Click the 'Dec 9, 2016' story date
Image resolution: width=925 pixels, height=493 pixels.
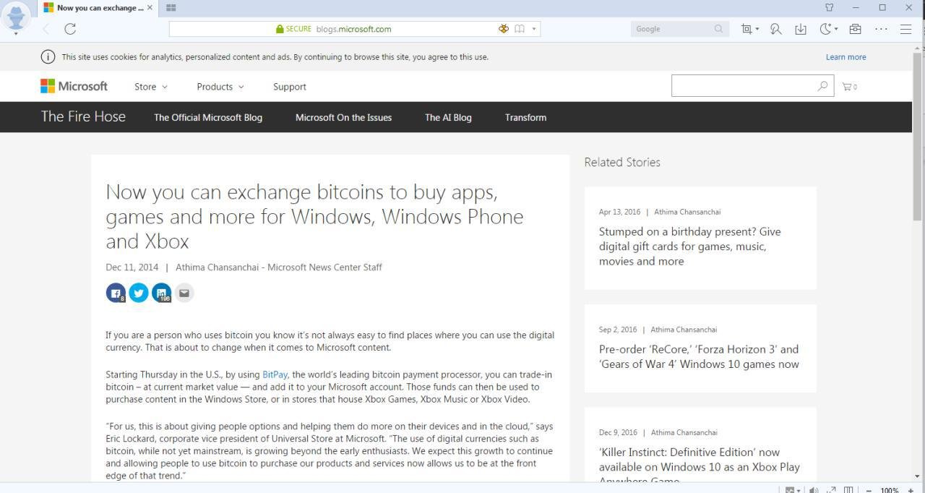click(618, 433)
